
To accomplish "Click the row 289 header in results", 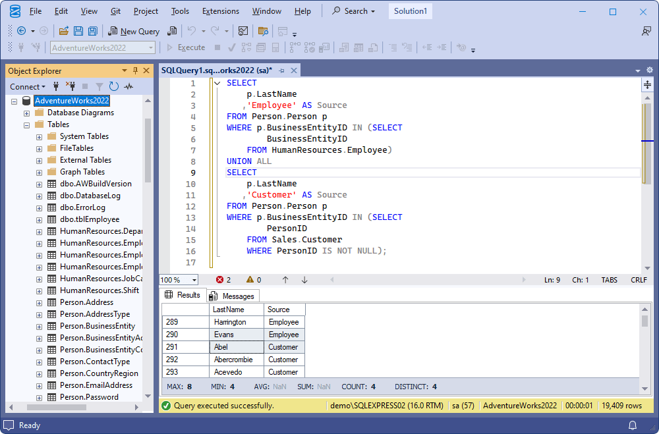I will [185, 322].
